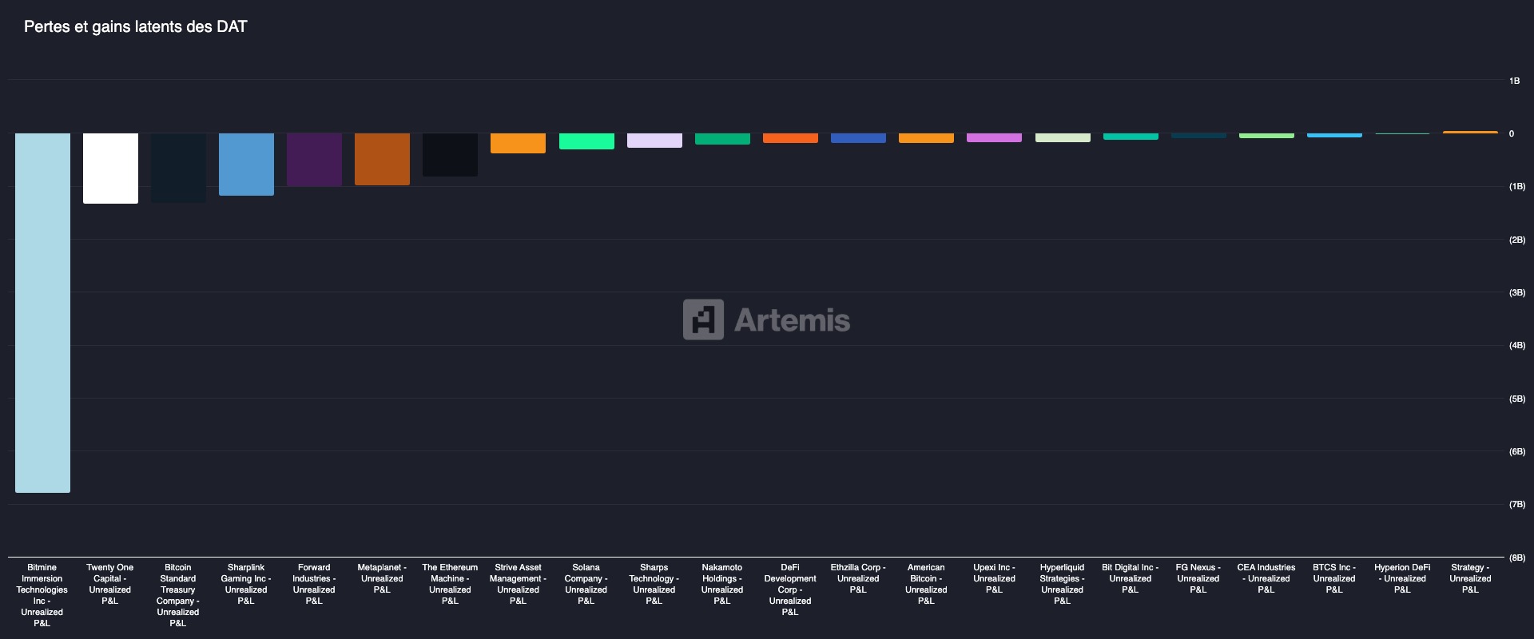Click the Artemis logo icon in watermark
Viewport: 1534px width, 639px height.
click(703, 319)
